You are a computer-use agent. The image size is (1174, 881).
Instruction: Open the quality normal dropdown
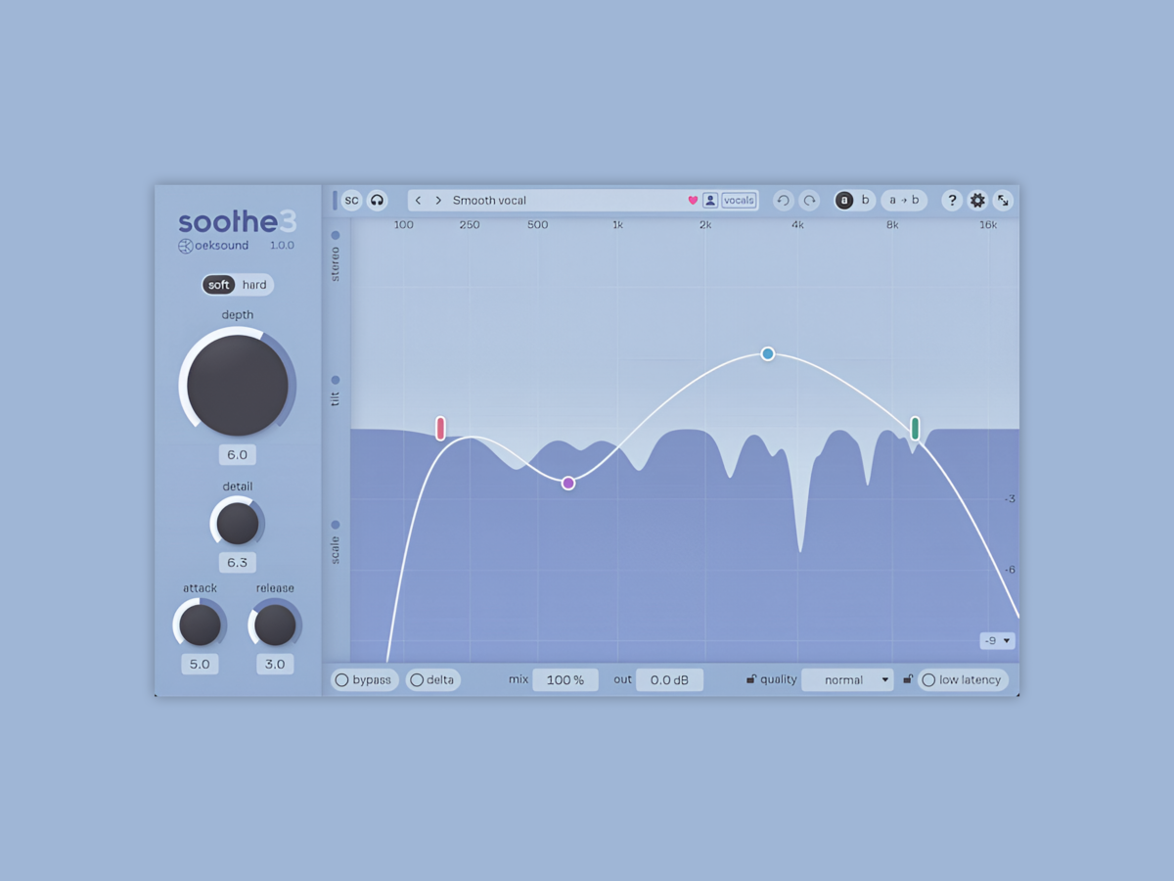tap(847, 680)
